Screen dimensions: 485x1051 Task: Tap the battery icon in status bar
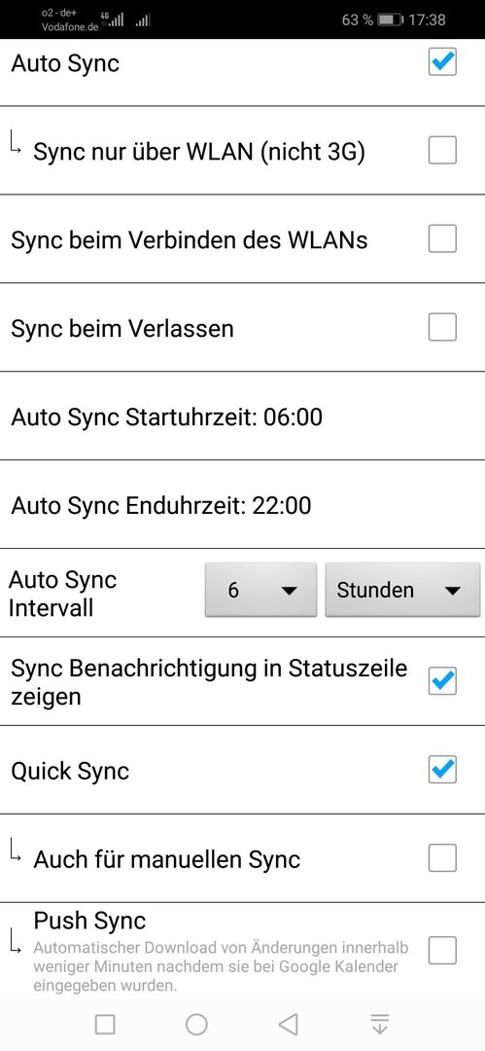click(x=389, y=19)
